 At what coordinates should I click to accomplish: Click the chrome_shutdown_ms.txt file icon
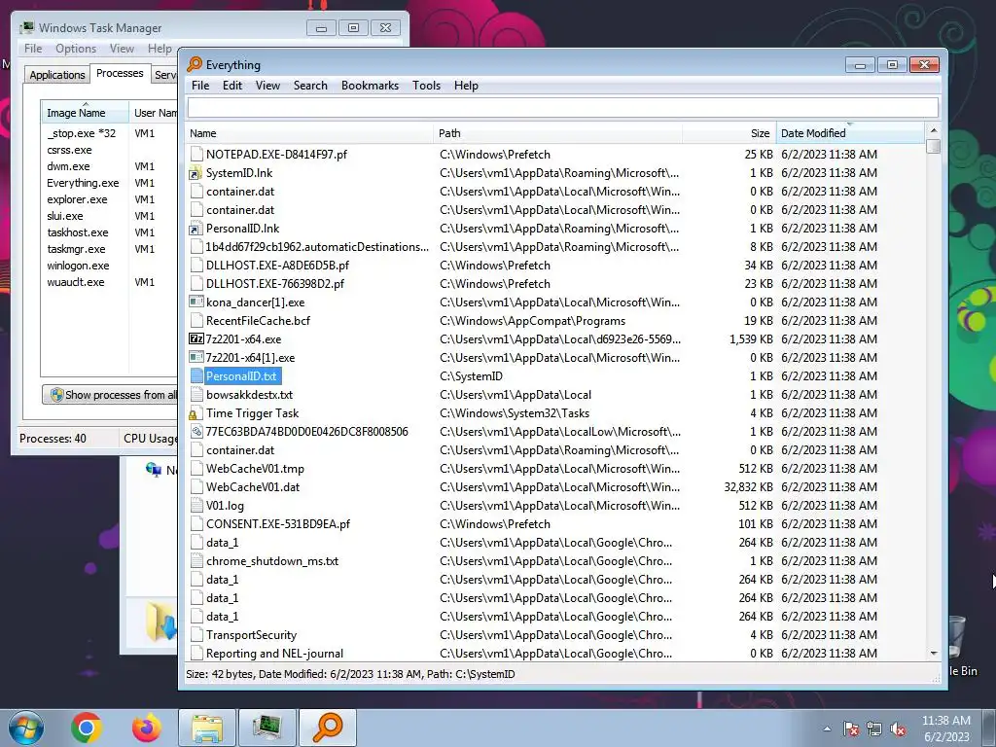(196, 561)
